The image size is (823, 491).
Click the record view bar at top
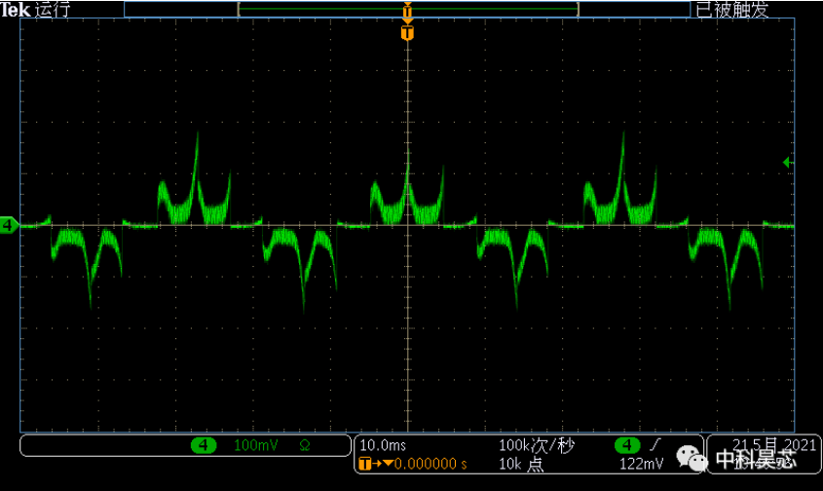[407, 9]
